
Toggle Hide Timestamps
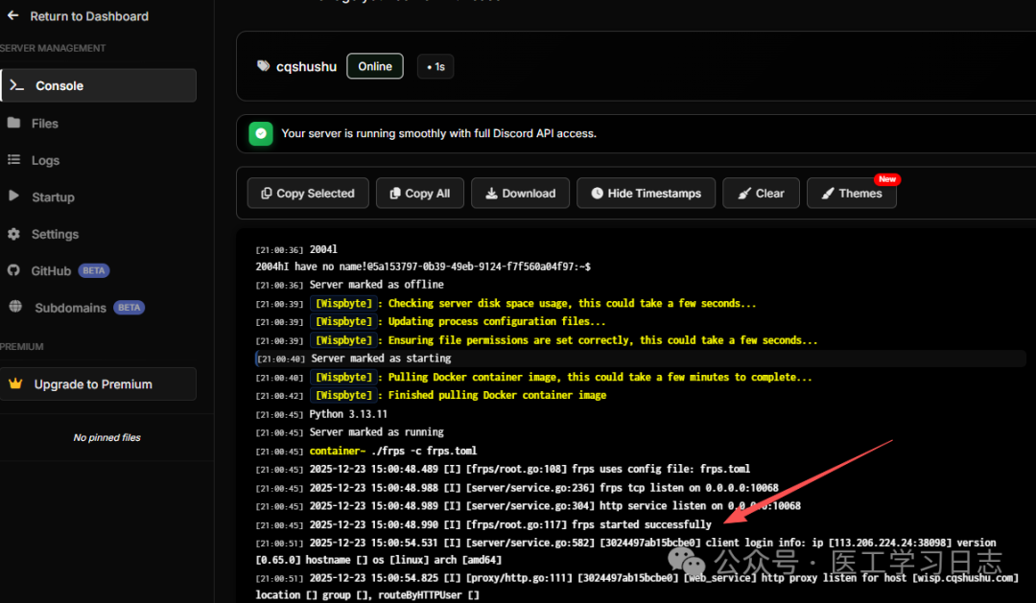tap(646, 194)
